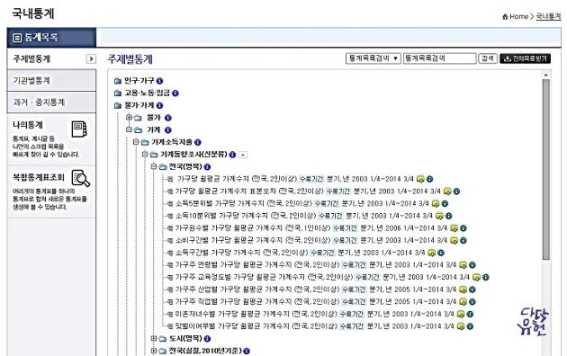Expand 전국(실질,2010년기준) node
567x356 pixels.
154,351
